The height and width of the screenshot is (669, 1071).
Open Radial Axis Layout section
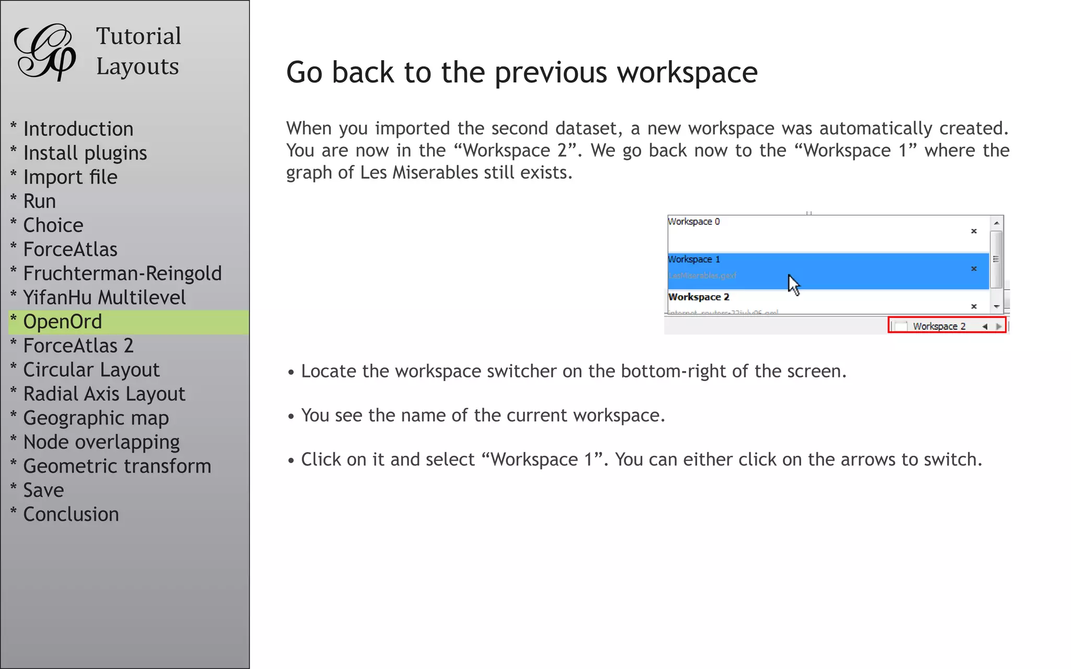[98, 394]
